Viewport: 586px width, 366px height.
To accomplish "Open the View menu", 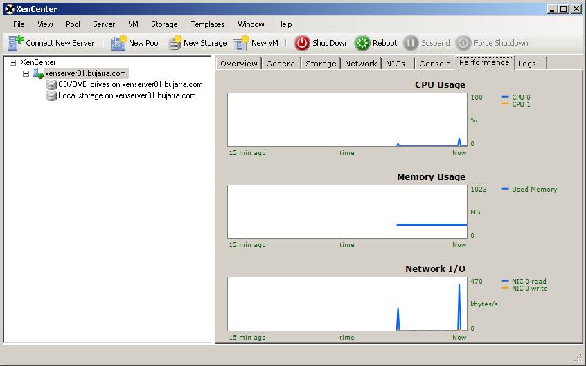I will 45,24.
